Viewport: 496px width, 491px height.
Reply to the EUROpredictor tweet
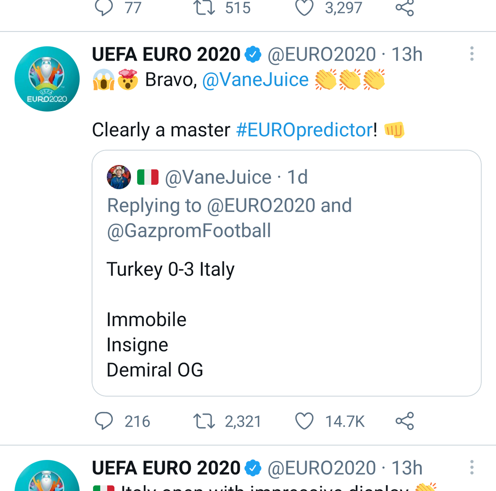[104, 421]
